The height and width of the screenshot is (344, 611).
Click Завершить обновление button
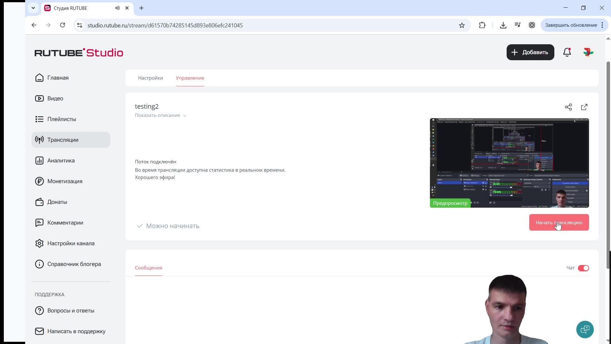574,25
